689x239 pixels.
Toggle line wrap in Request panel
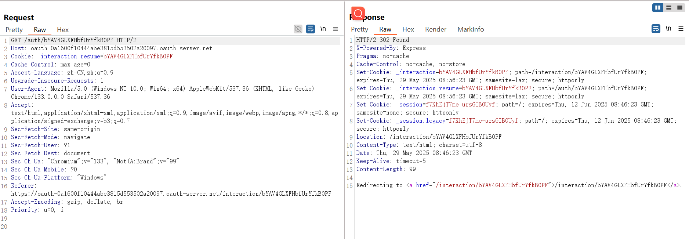[311, 29]
